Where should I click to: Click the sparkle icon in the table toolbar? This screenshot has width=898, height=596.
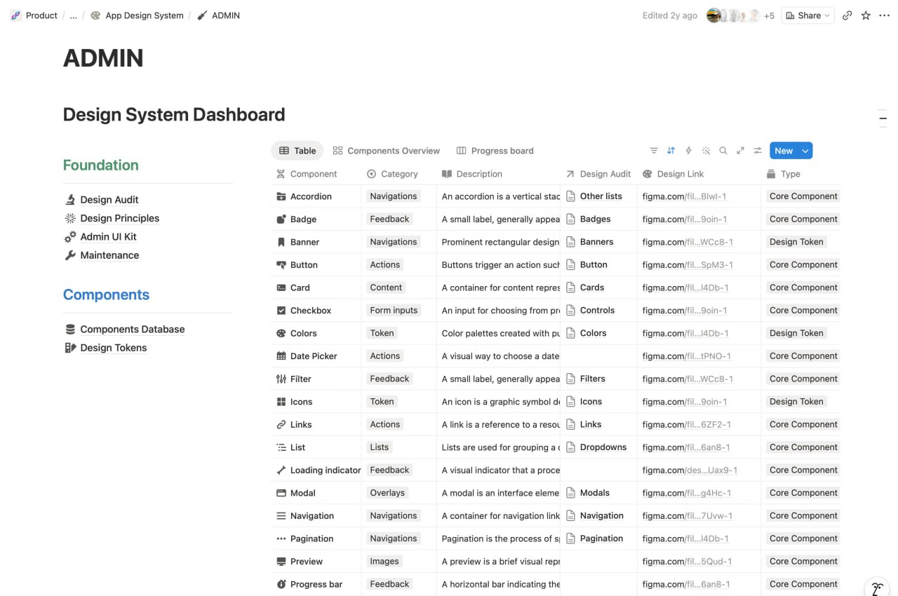click(x=706, y=151)
